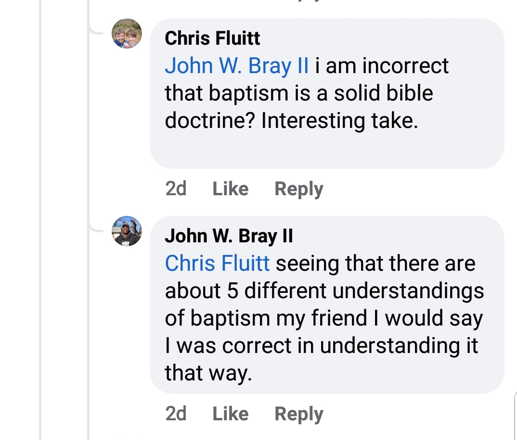517x440 pixels.
Task: Open the blue John W. Bray II mention
Action: [236, 66]
